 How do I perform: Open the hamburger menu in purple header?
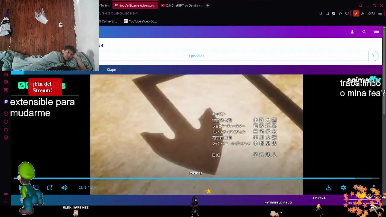tap(376, 31)
